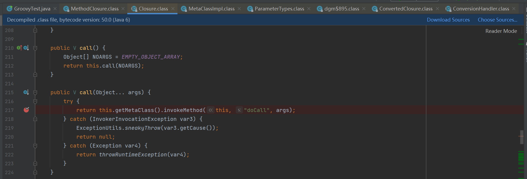Screen dimensions: 527x179
Task: Click sneakyThrow method call on line 219
Action: [143, 128]
